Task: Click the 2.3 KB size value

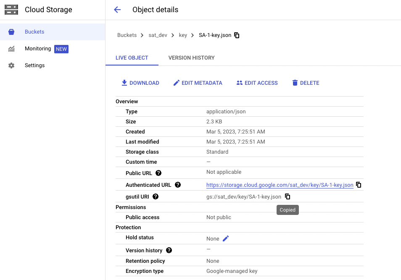Action: click(x=214, y=122)
